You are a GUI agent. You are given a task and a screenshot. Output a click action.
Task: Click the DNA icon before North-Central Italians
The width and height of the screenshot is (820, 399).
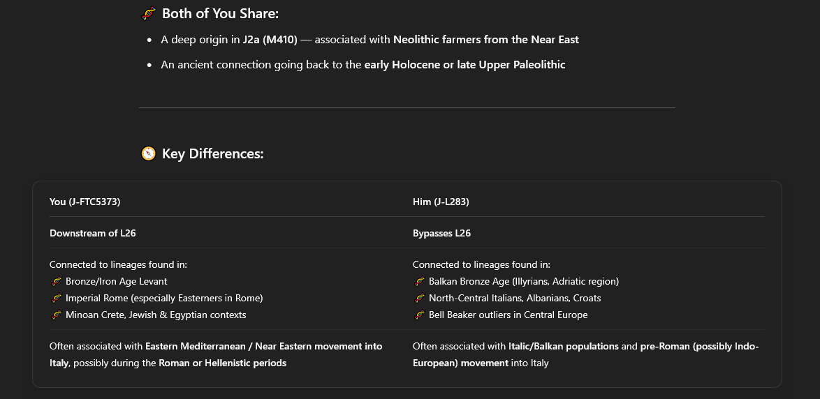point(419,299)
